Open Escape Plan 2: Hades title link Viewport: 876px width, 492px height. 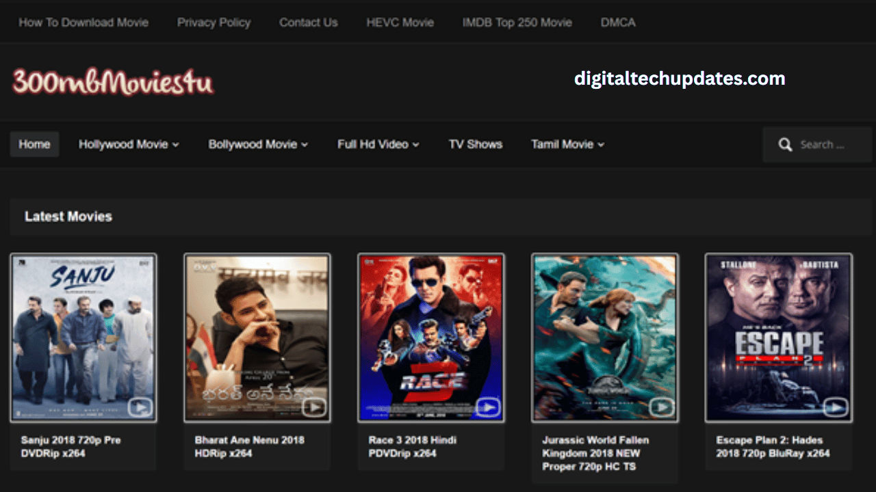point(773,447)
